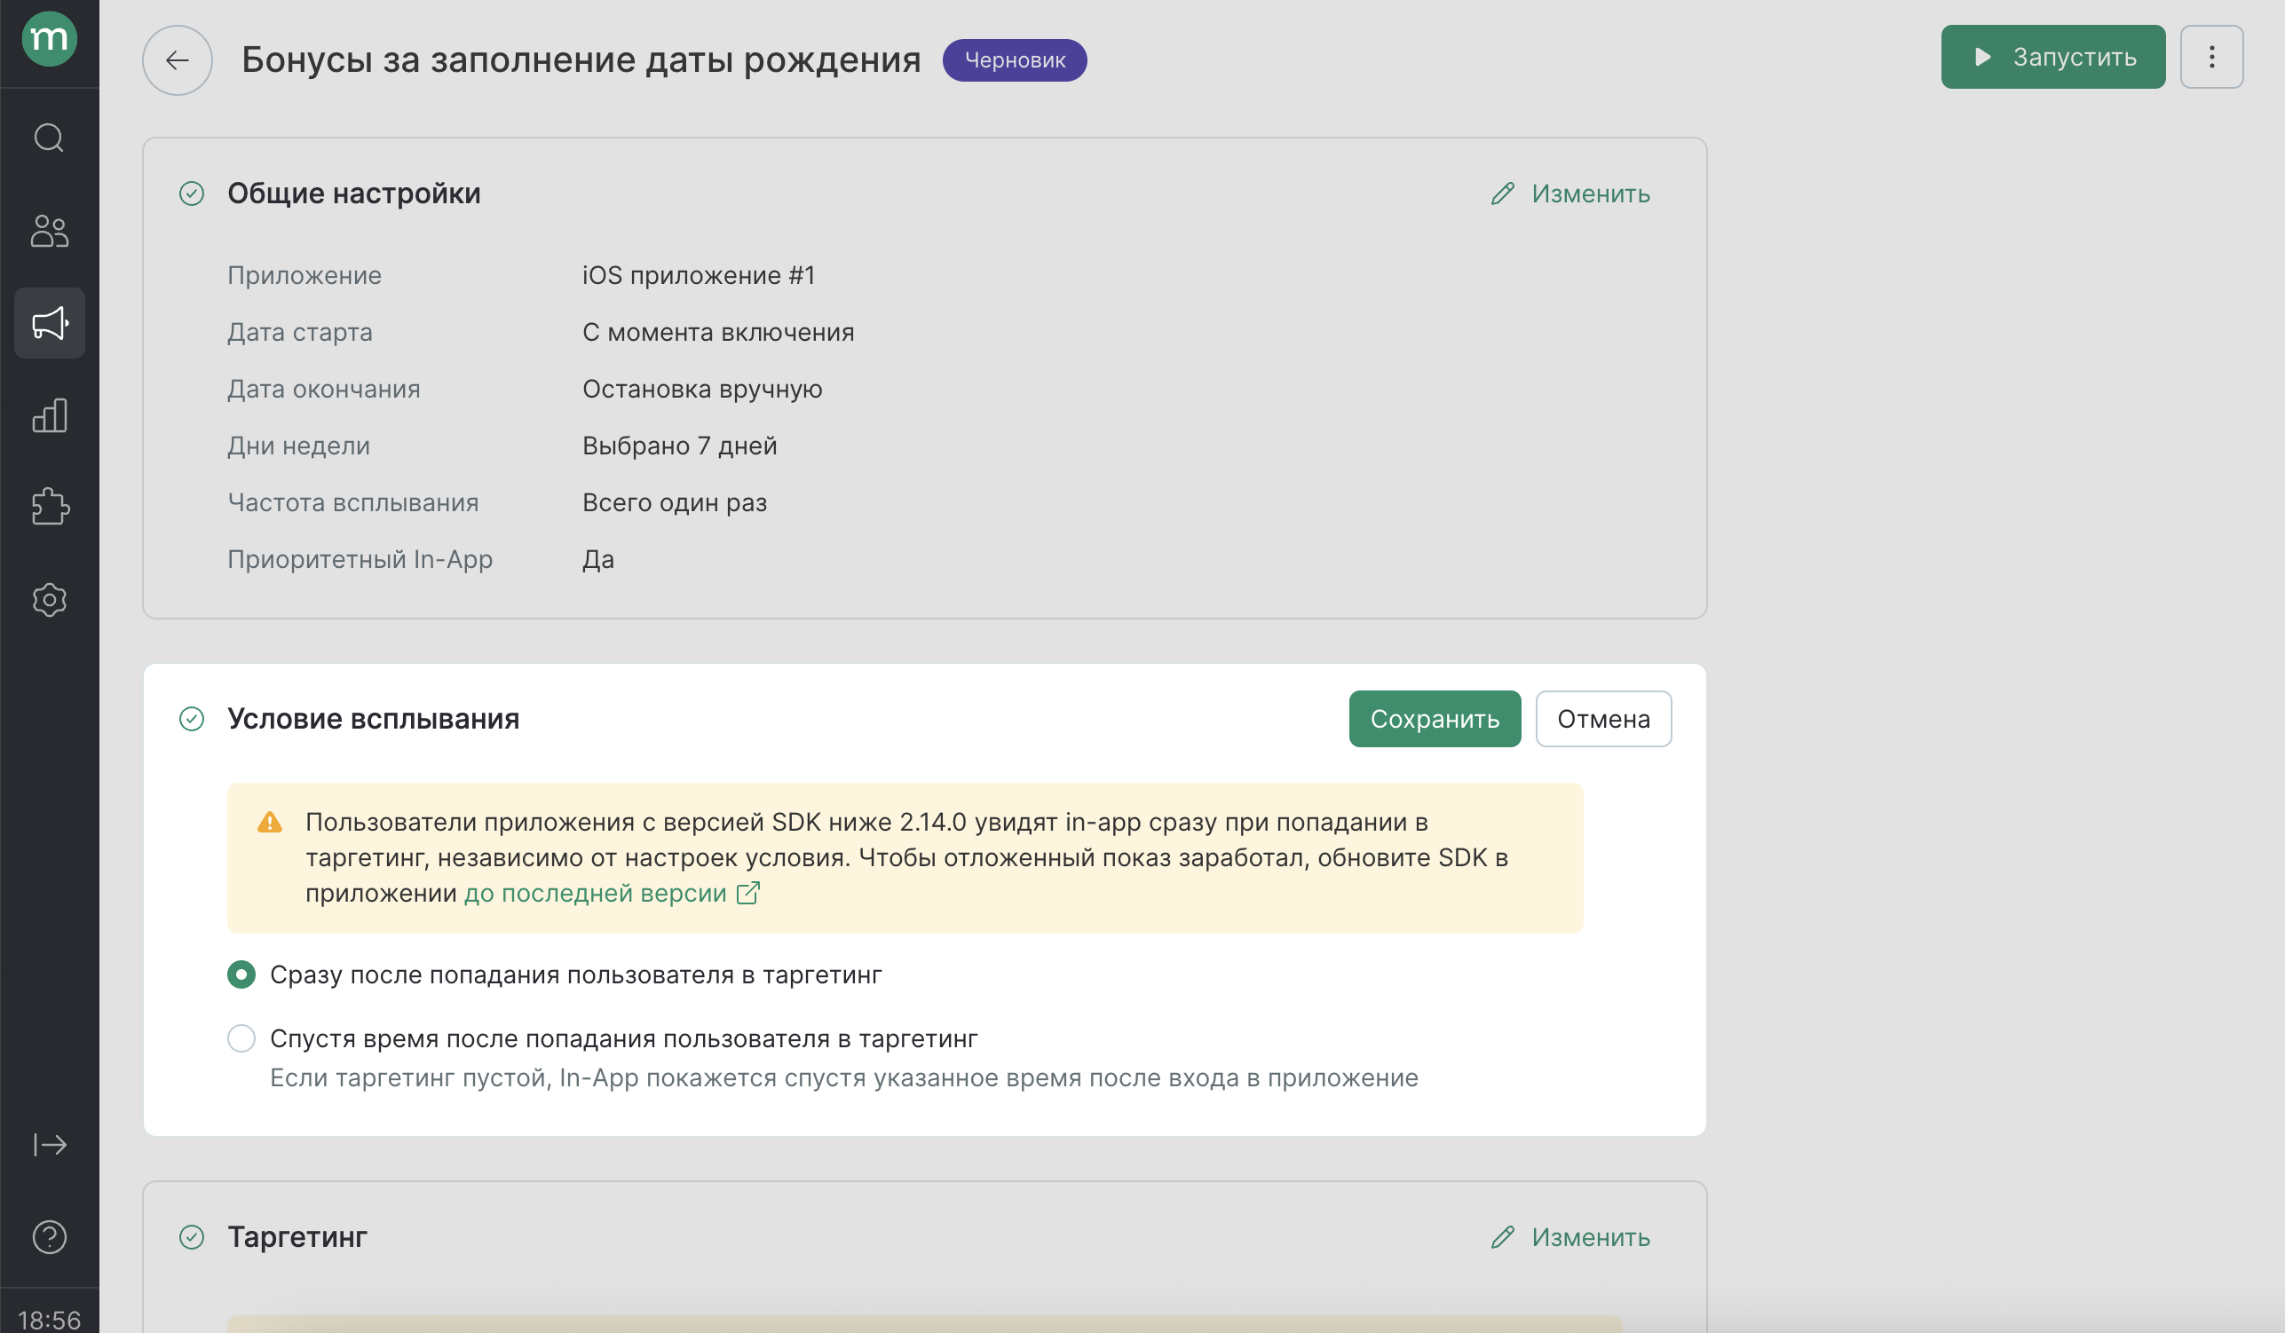Click the pencil icon in Таргетинг header
This screenshot has height=1333, width=2285.
[x=1503, y=1237]
